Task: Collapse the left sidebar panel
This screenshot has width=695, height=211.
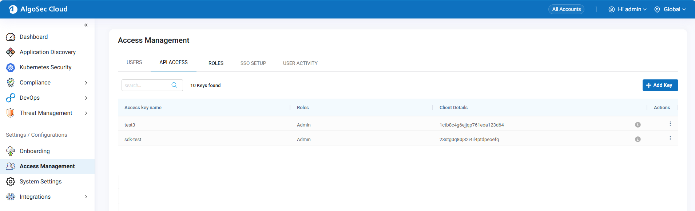Action: pyautogui.click(x=86, y=25)
